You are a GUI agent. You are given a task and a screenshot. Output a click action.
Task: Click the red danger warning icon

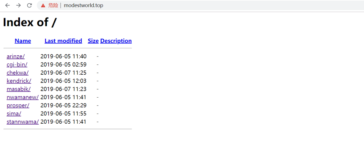click(43, 5)
